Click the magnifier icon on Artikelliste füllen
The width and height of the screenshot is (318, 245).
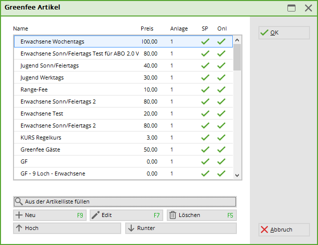[19, 201]
